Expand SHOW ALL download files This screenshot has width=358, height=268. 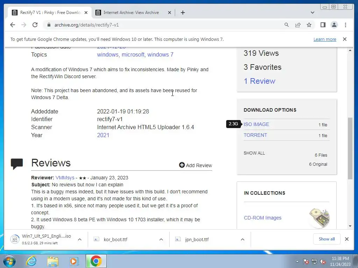254,153
